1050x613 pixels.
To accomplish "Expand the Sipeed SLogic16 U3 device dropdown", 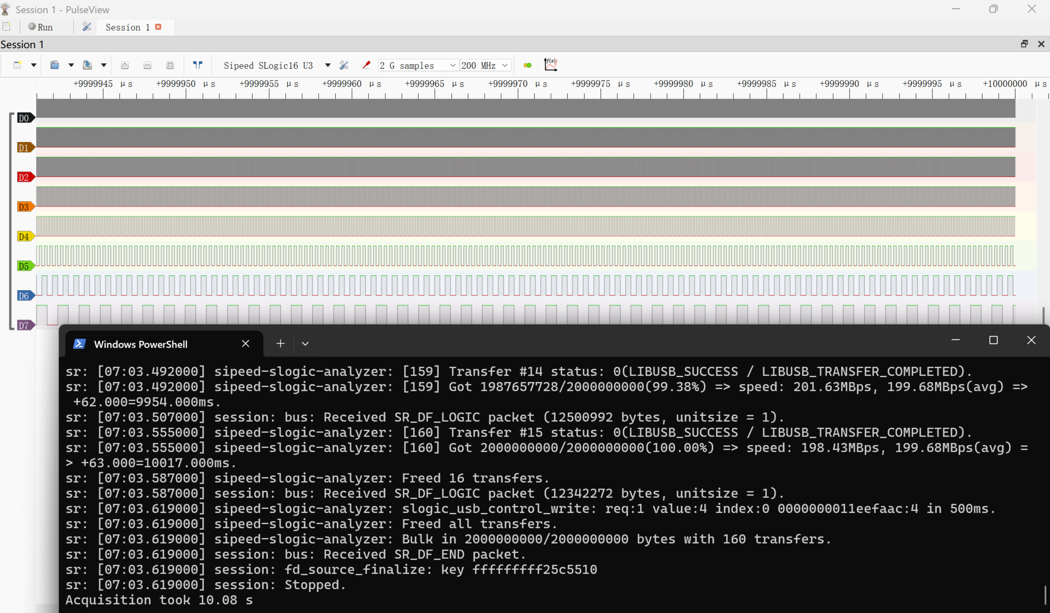I will [x=328, y=65].
